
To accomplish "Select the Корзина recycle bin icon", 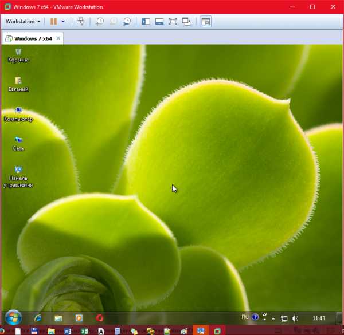I will coord(18,56).
